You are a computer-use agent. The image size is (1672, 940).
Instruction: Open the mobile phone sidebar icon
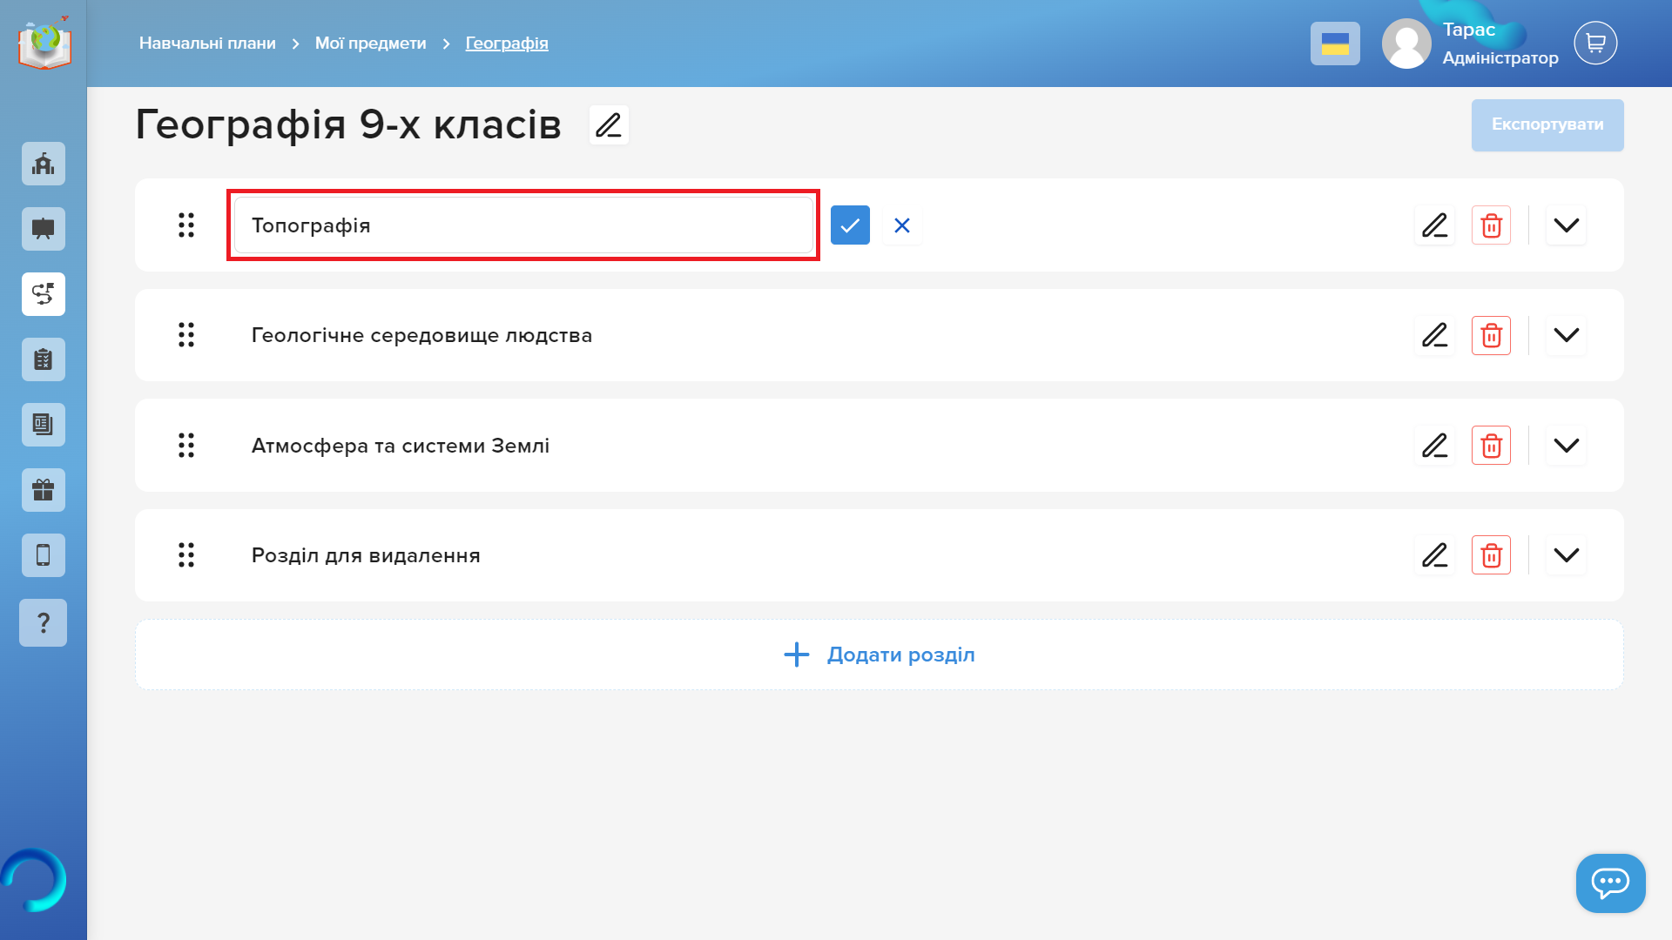(44, 555)
